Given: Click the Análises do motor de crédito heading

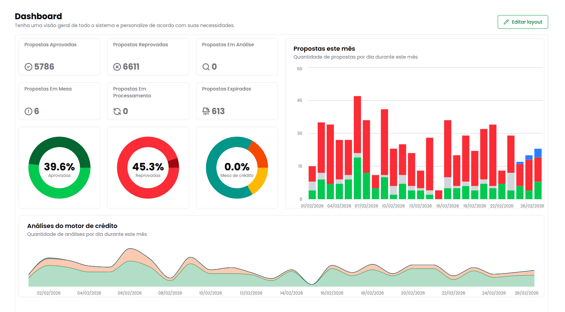Looking at the screenshot, I should point(72,226).
